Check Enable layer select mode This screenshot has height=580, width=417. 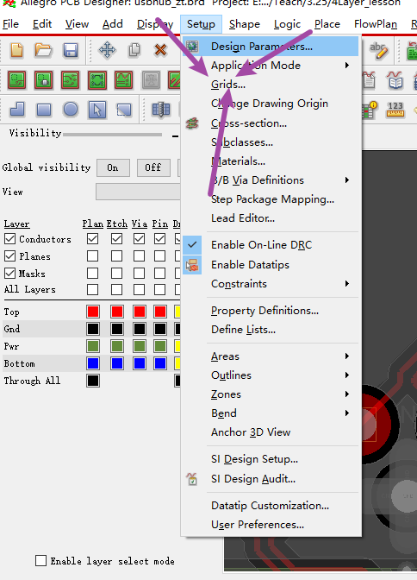click(41, 561)
